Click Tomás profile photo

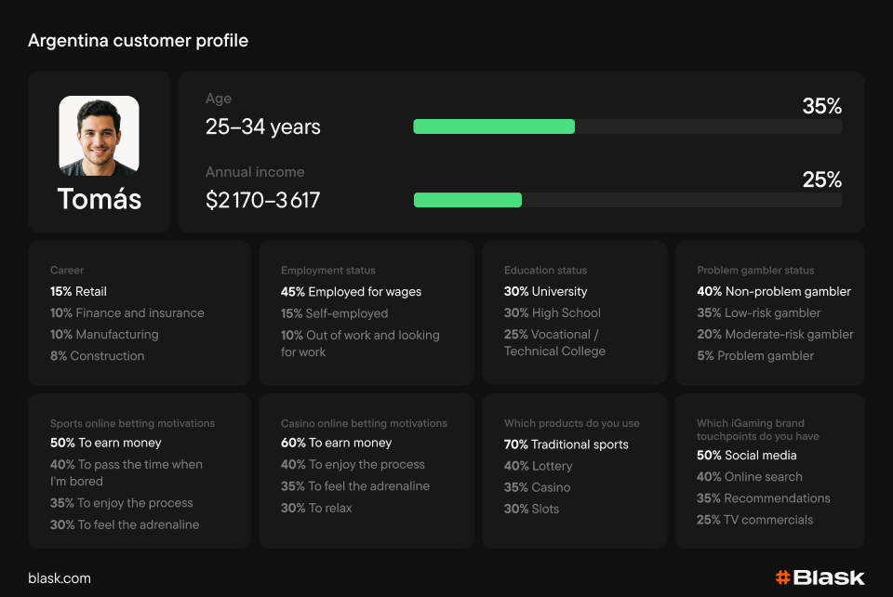[x=99, y=136]
